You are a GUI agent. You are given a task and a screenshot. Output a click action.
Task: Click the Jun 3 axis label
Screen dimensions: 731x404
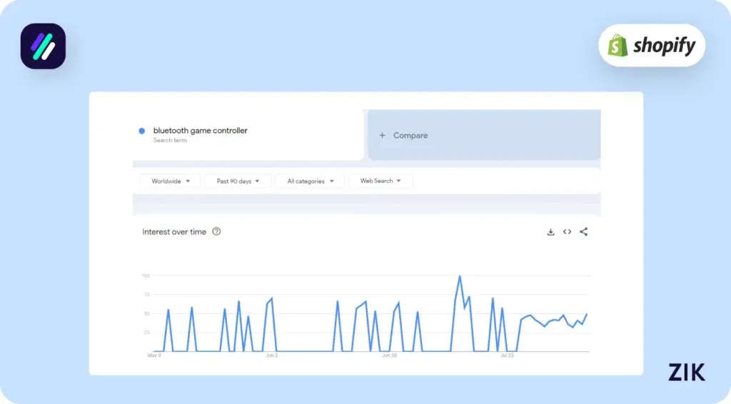coord(271,355)
